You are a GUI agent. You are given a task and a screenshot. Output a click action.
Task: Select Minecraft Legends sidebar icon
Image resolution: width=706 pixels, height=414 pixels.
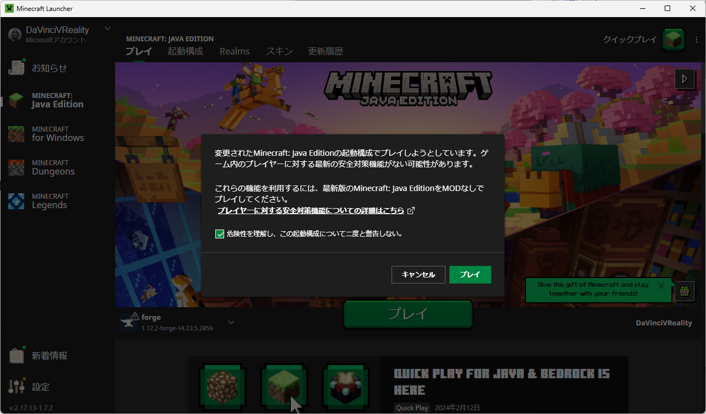click(x=17, y=201)
